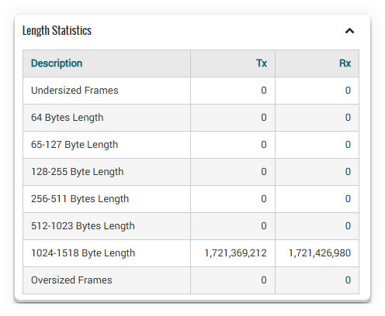
Task: Select the 256-511 Bytes Length row label
Action: point(80,199)
